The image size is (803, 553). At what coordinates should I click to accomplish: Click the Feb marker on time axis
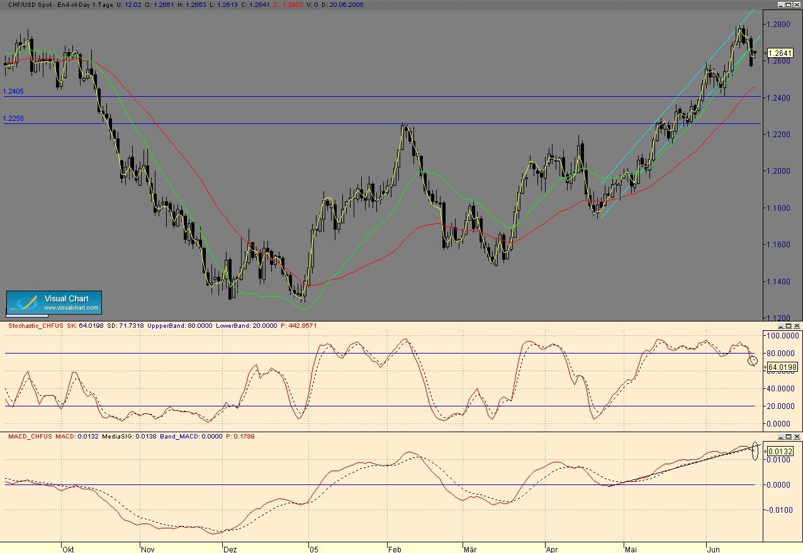pos(395,549)
